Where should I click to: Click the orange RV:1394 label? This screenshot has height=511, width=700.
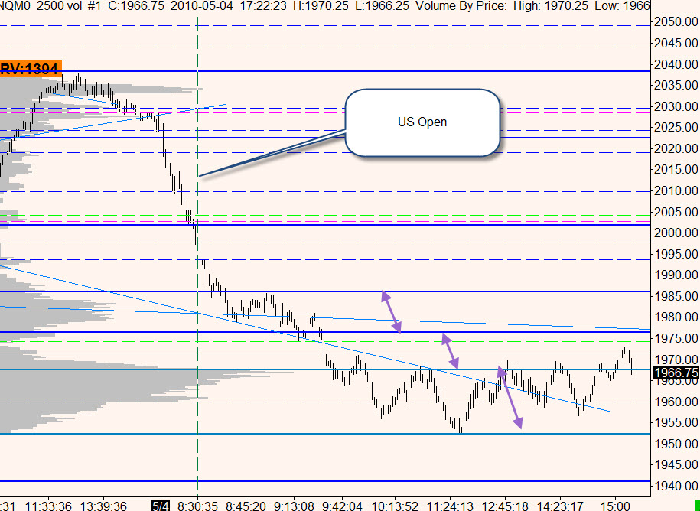(x=31, y=69)
